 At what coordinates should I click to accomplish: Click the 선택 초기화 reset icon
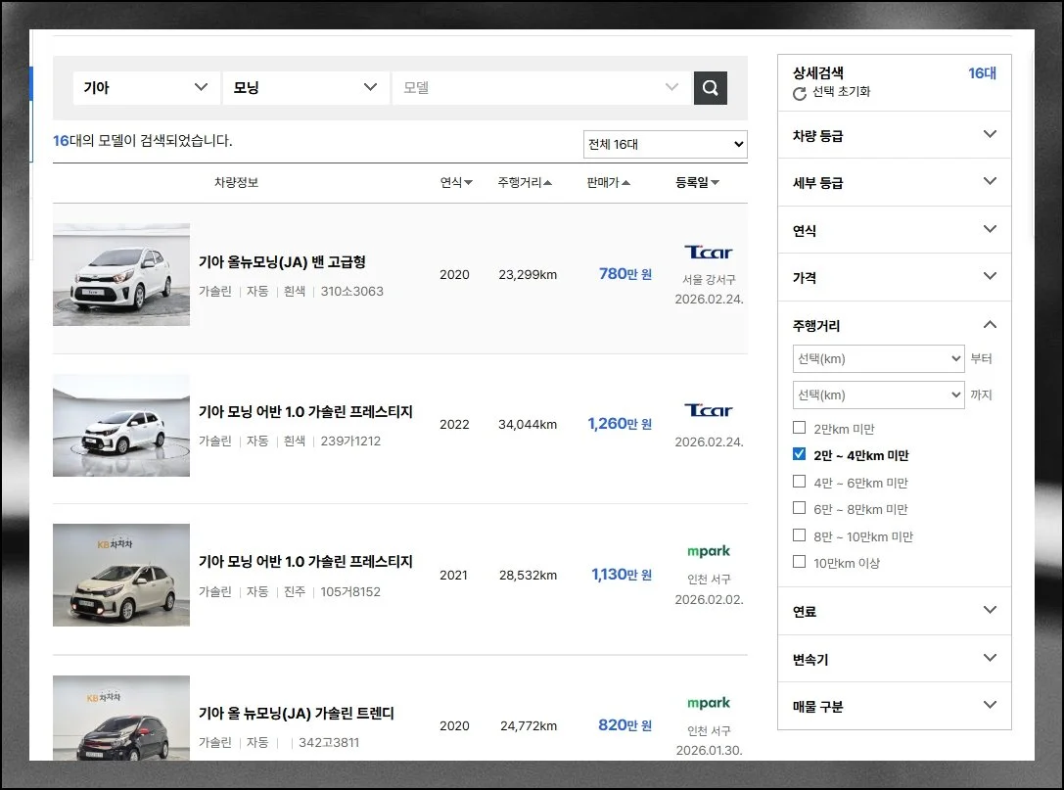click(x=800, y=93)
